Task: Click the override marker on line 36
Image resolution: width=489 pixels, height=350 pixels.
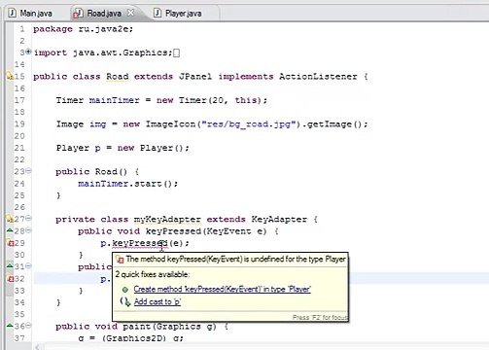Action: [x=10, y=325]
